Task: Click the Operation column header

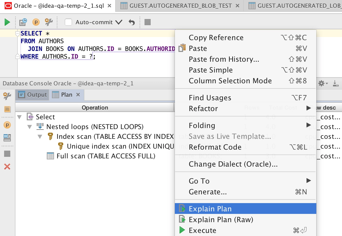Action: [x=95, y=107]
